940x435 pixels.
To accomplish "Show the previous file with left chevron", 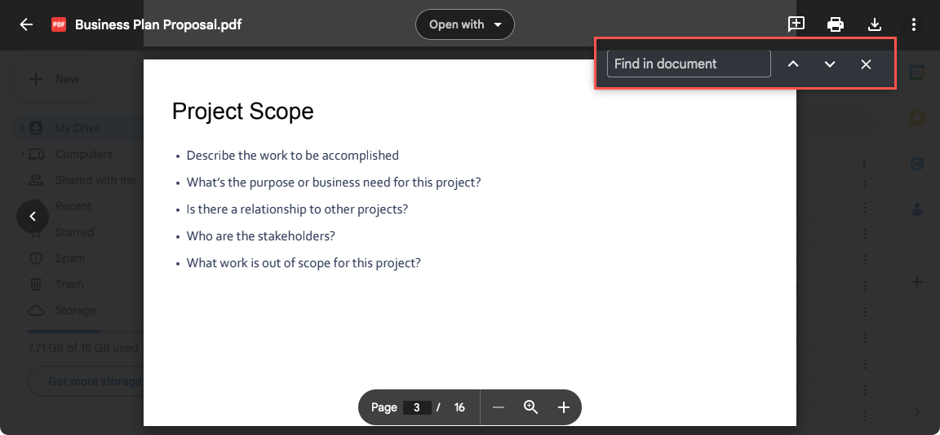I will coord(33,217).
